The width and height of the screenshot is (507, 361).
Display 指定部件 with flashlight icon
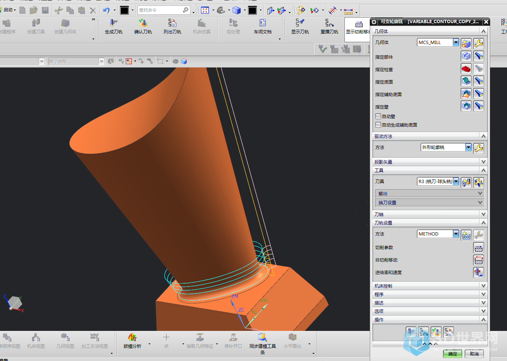point(478,56)
